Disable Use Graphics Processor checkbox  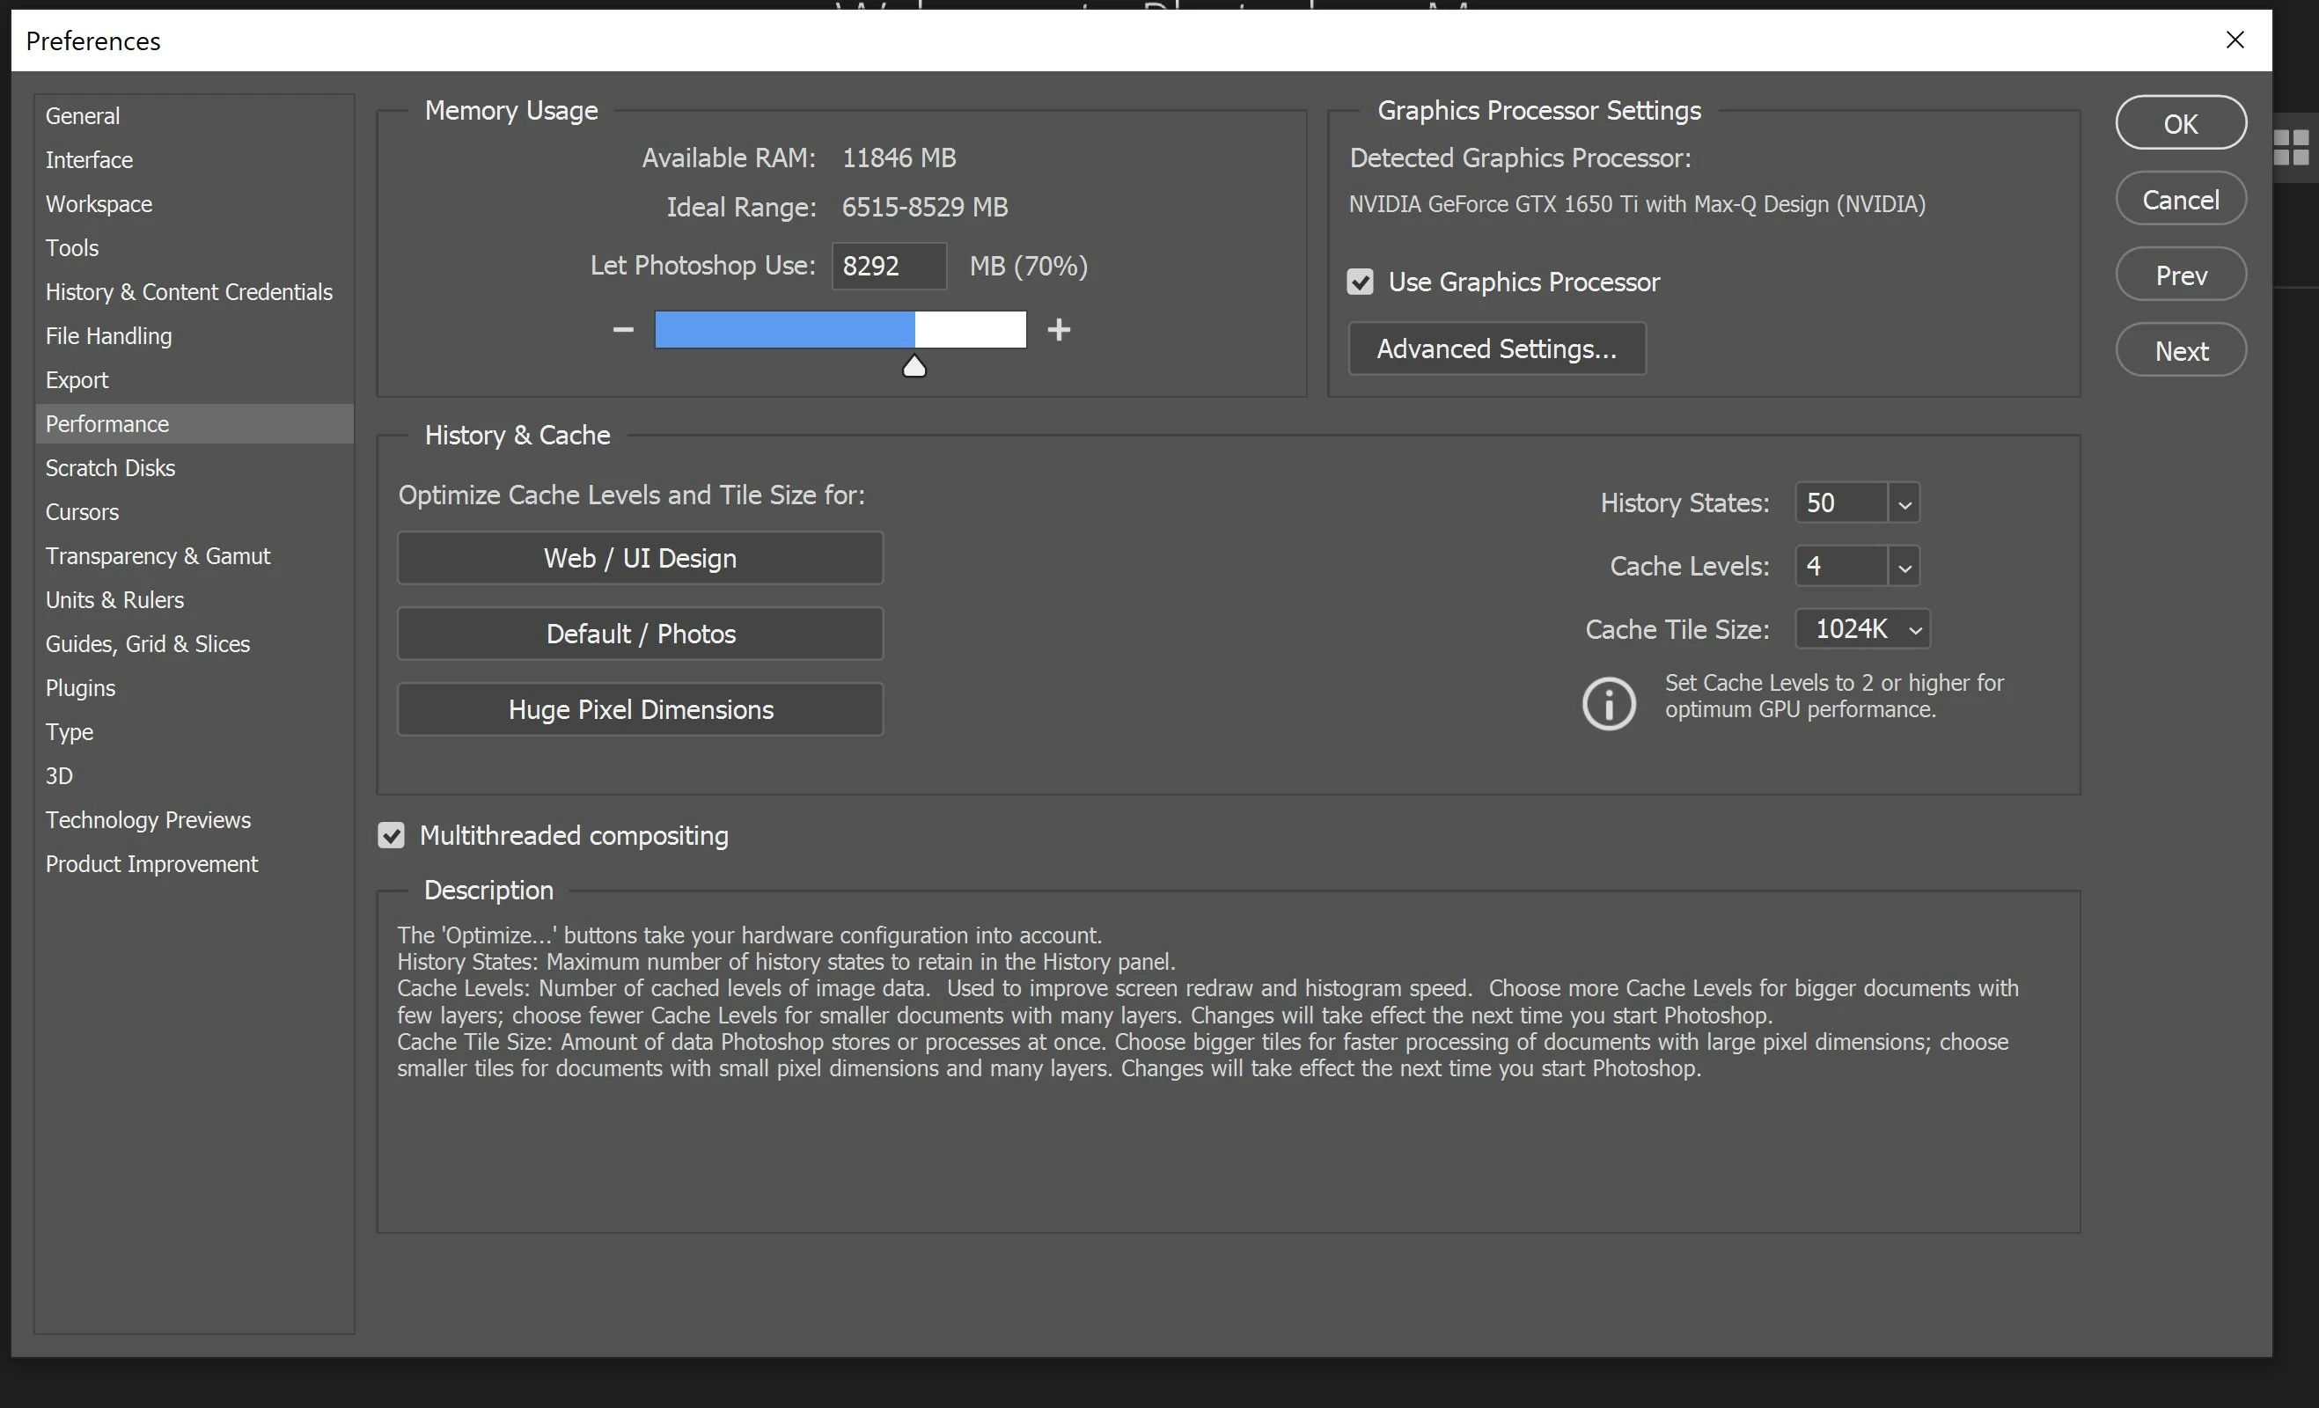1360,282
